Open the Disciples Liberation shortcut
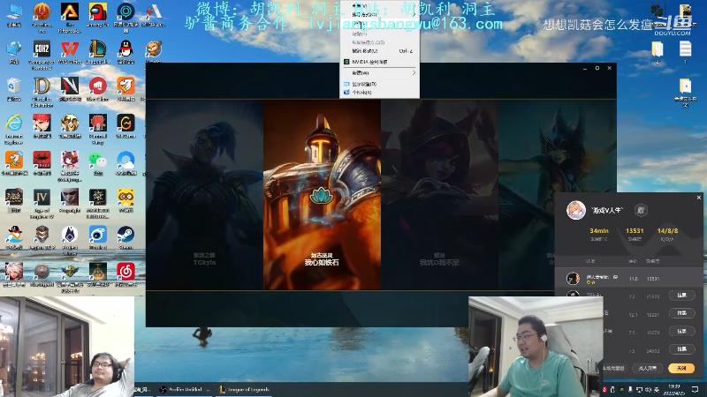 pos(42,92)
